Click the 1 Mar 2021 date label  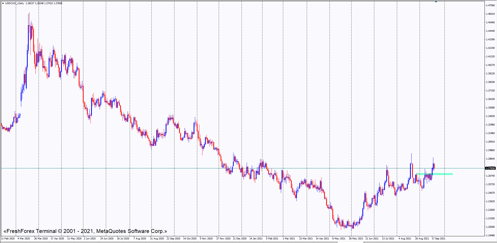tap(289, 239)
